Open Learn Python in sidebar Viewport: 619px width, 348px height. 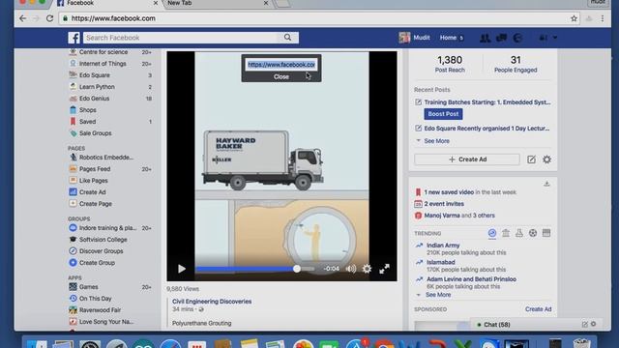coord(97,87)
